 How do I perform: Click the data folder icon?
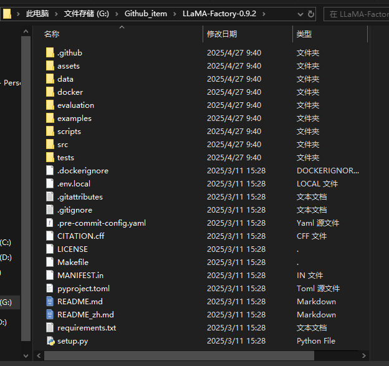coord(50,79)
